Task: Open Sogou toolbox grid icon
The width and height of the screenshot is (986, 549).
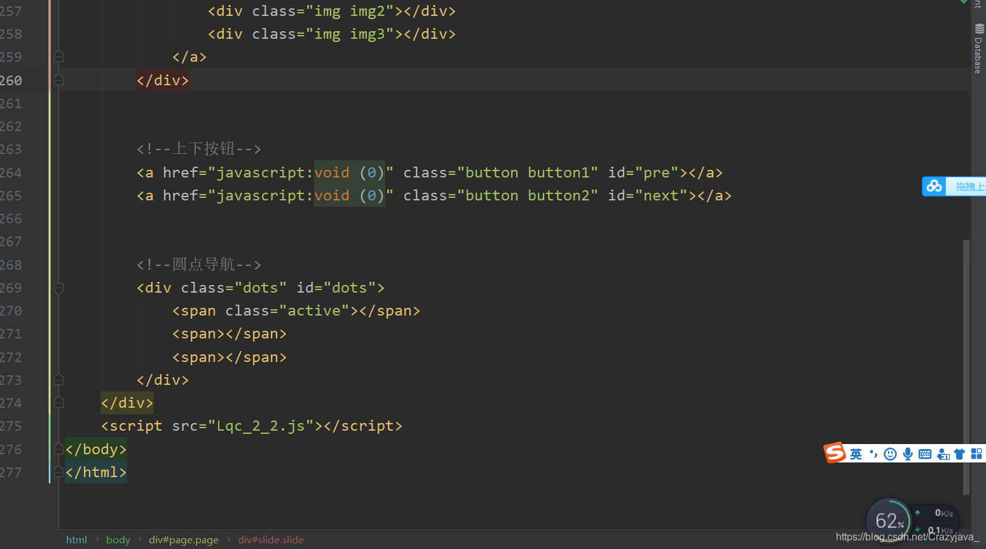Action: 976,454
